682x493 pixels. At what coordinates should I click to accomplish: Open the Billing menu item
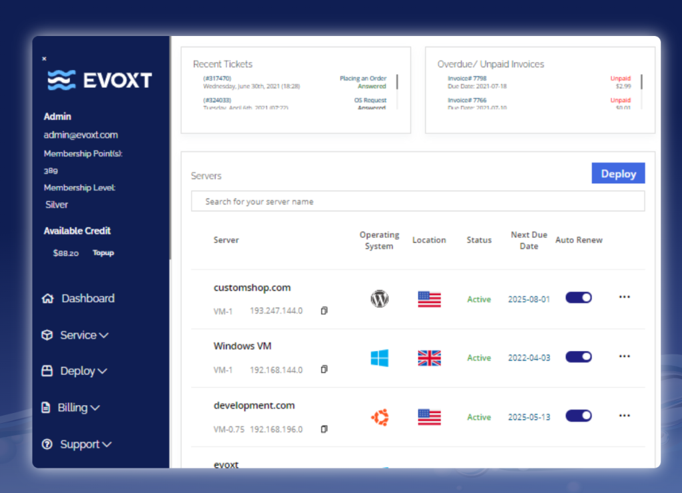73,407
